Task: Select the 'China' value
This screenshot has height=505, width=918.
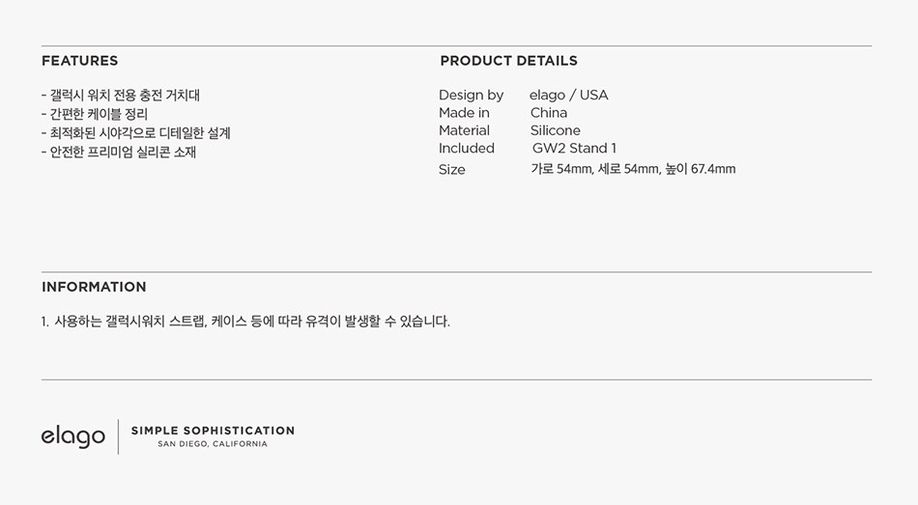Action: [548, 113]
